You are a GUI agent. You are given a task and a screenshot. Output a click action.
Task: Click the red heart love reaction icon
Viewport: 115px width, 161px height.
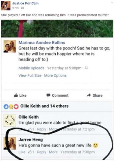[16, 107]
